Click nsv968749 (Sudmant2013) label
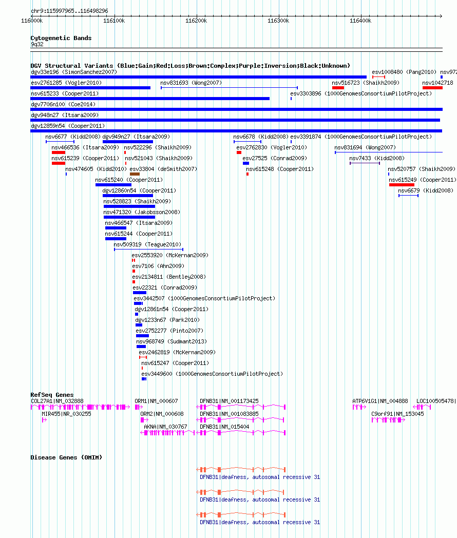The height and width of the screenshot is (538, 457). pos(172,341)
